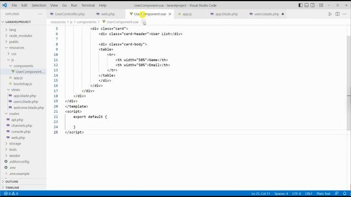
Task: Open the customize layout icon
Action: pos(321,5)
